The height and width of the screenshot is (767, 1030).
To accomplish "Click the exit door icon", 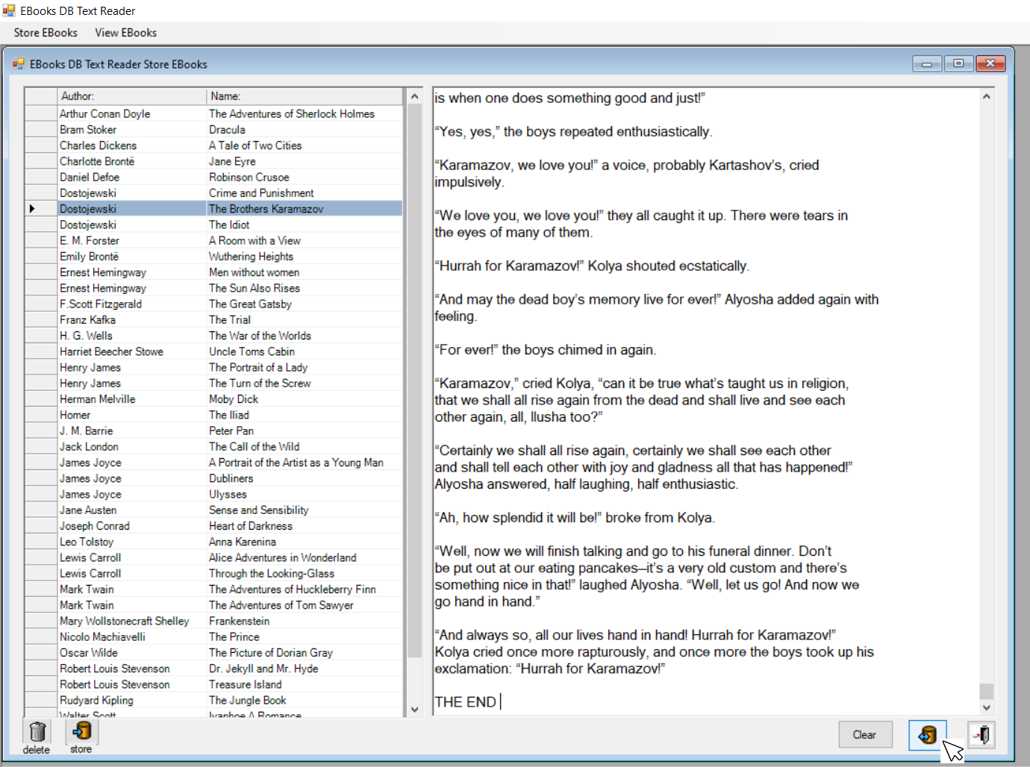I will 981,735.
